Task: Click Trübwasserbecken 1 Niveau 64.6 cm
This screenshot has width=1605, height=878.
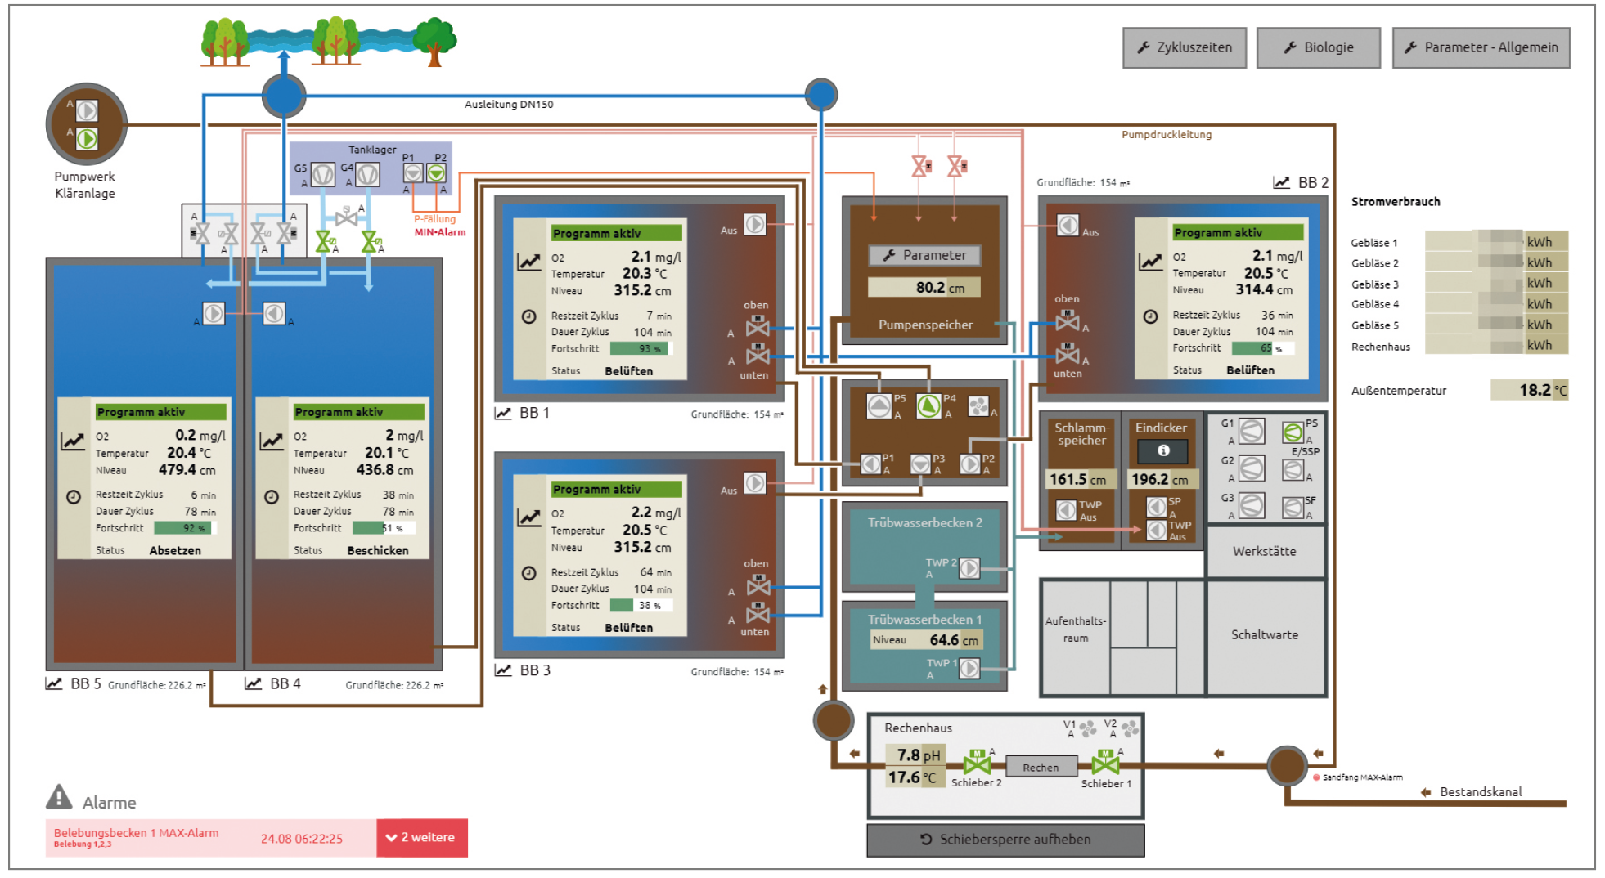Action: point(925,640)
